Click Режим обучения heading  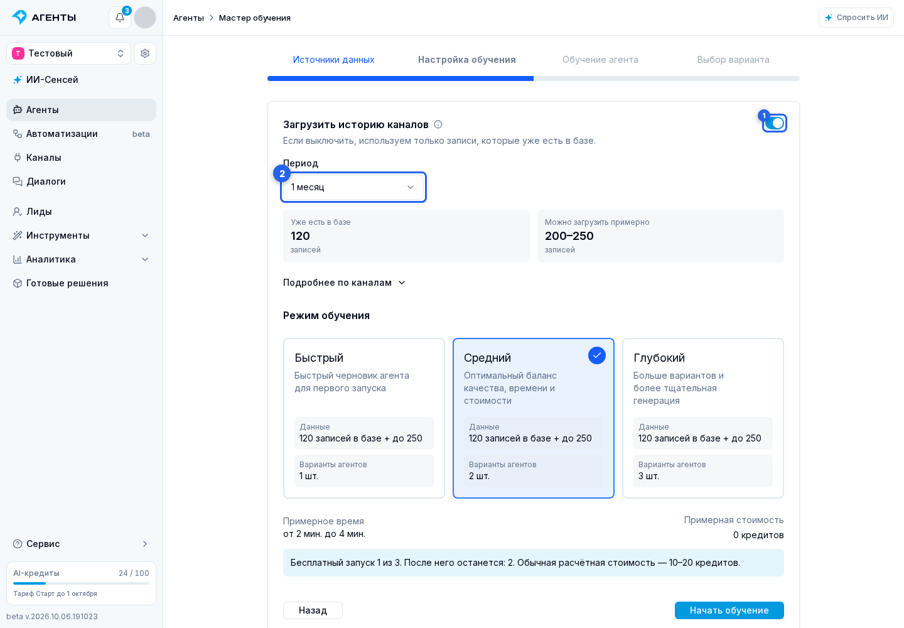(x=326, y=315)
